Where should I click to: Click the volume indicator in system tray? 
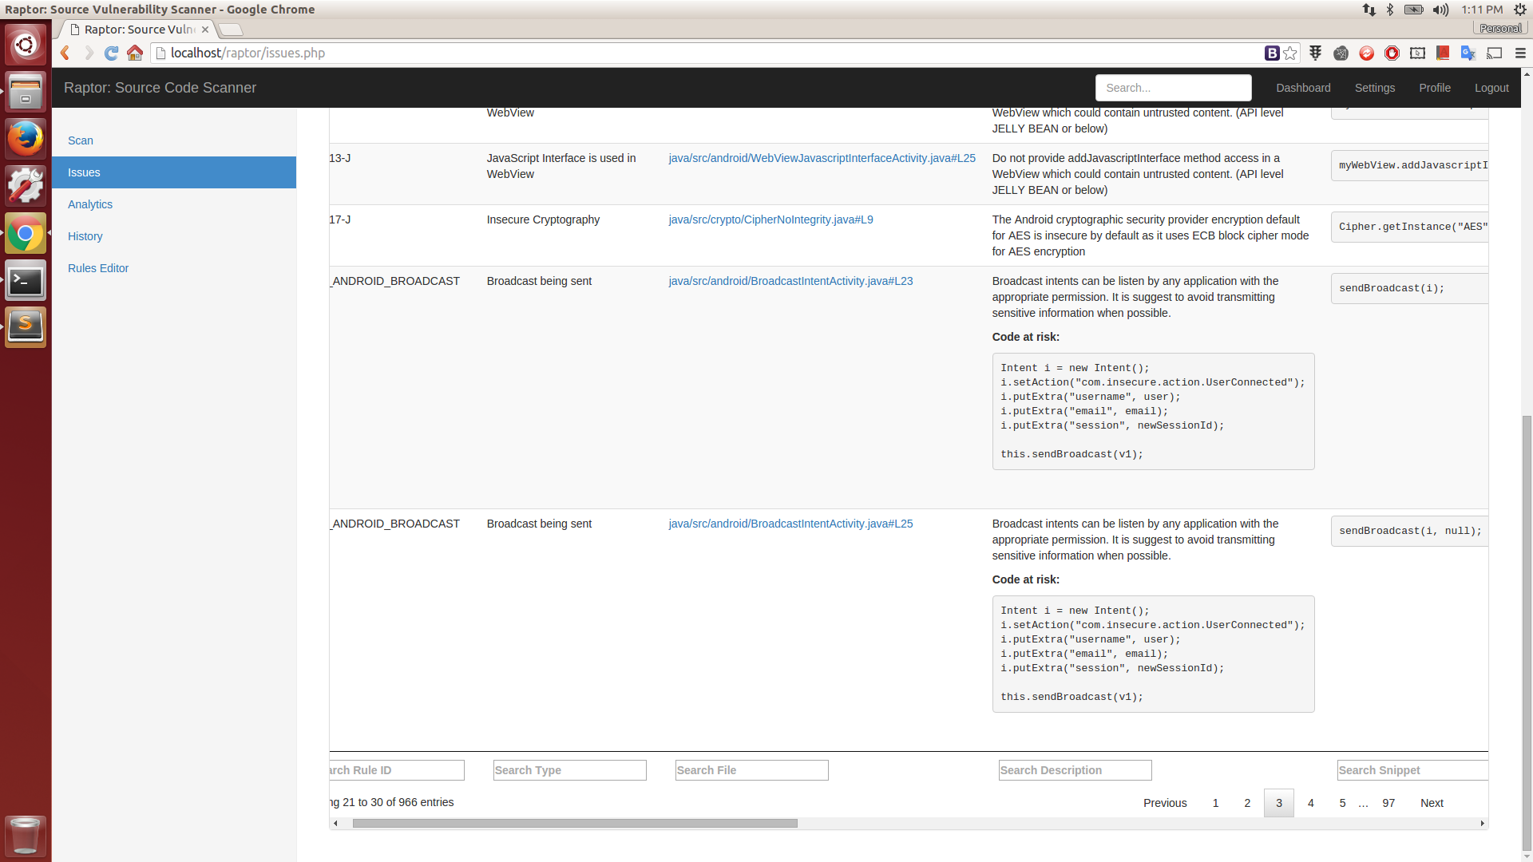[1440, 10]
